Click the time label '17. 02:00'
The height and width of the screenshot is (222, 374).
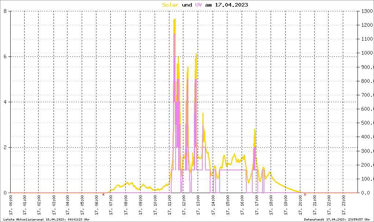[39, 205]
